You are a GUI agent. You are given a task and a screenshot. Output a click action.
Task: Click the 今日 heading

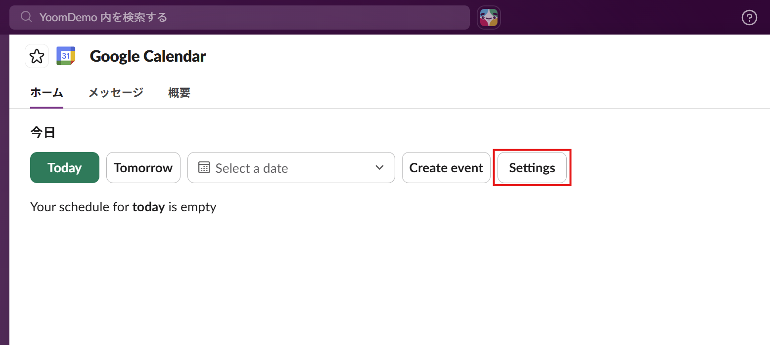43,132
